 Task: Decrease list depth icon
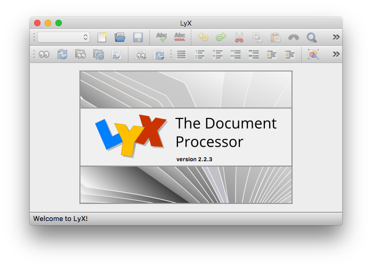point(290,54)
